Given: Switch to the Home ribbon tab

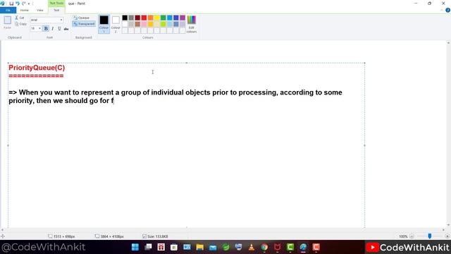Looking at the screenshot, I should pyautogui.click(x=25, y=10).
